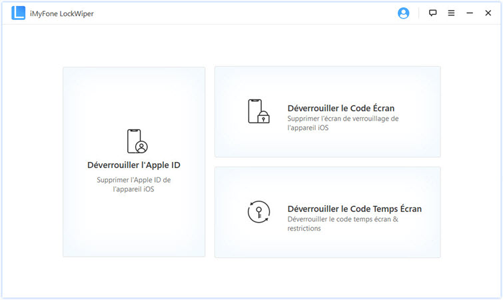Select Déverrouiller l'Apple ID heading
503x300 pixels.
(134, 165)
